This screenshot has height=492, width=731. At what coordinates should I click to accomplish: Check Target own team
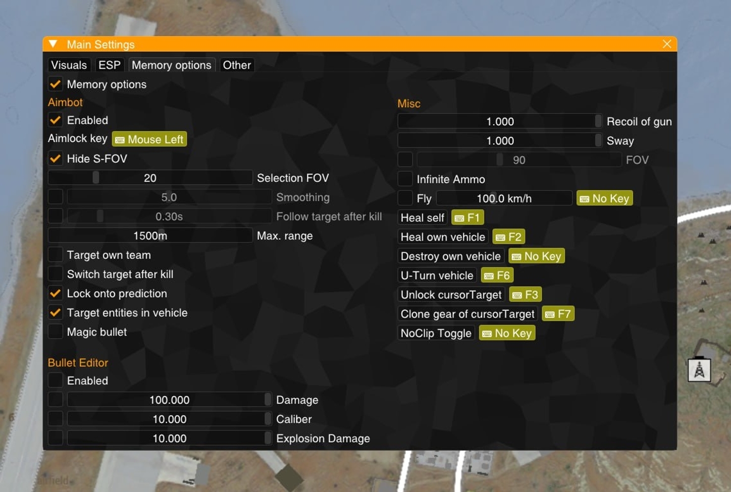tap(55, 254)
